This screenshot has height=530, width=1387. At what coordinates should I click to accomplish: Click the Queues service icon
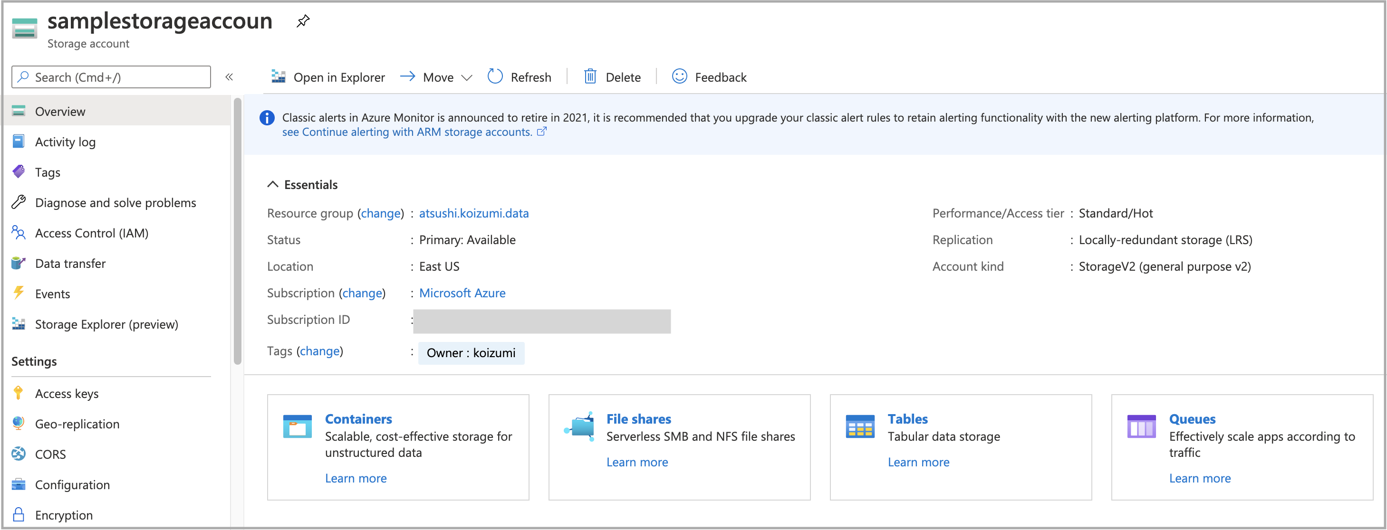point(1141,426)
